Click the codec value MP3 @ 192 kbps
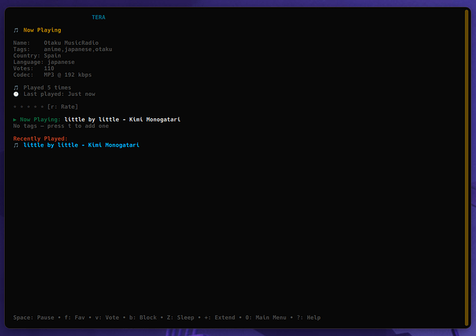The height and width of the screenshot is (336, 476). (x=68, y=74)
